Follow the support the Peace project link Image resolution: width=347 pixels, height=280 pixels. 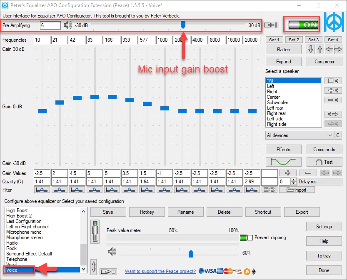click(160, 271)
